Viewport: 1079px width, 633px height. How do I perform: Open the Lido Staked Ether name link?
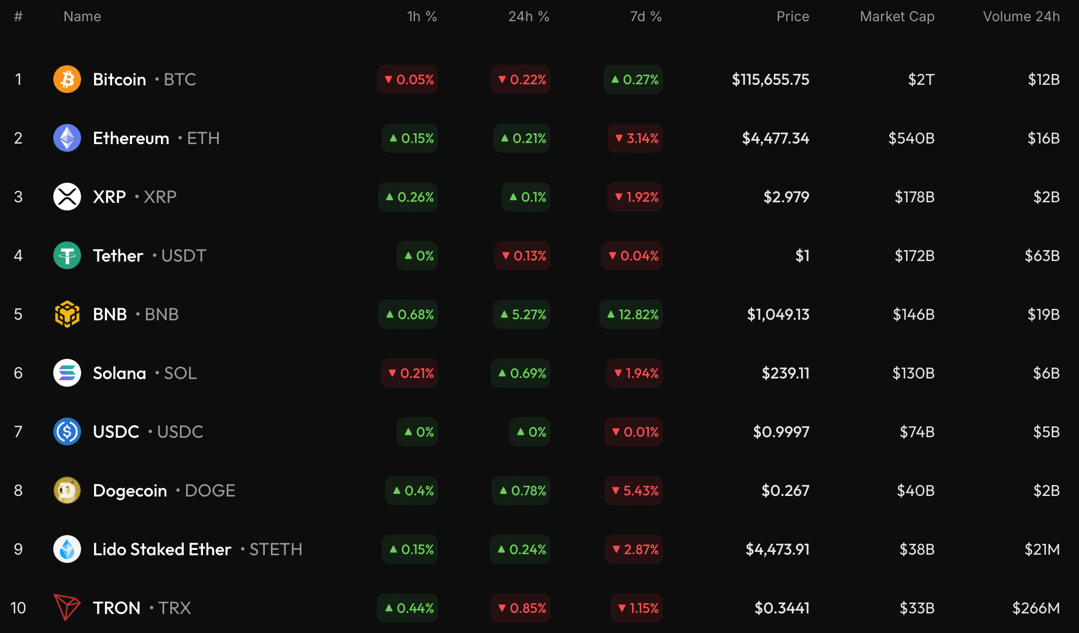pyautogui.click(x=162, y=549)
